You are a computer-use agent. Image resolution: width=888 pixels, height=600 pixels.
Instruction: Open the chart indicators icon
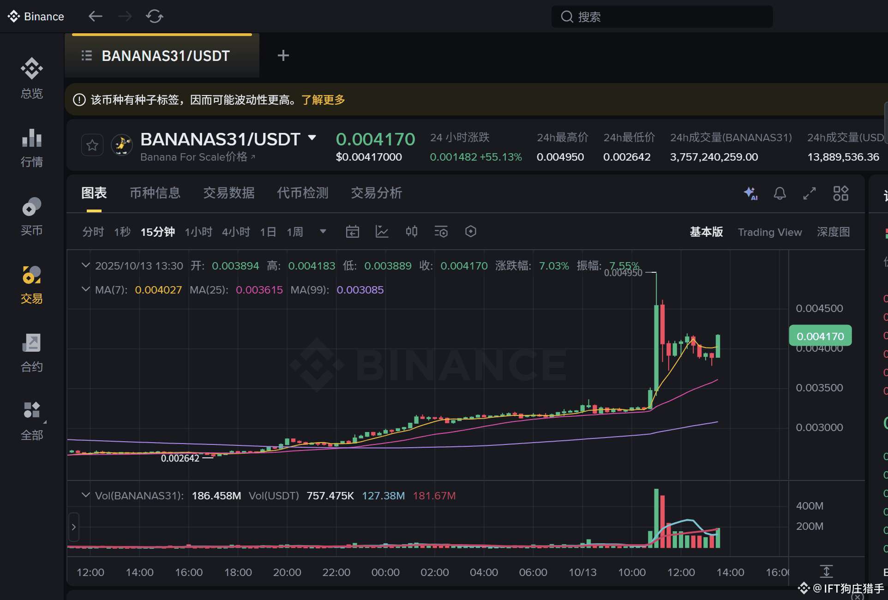coord(382,231)
